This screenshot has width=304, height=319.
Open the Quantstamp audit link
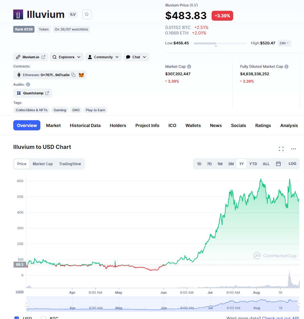[x=33, y=93]
